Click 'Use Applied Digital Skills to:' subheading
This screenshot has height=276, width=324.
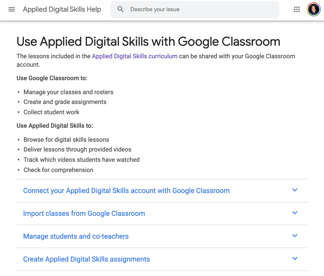click(x=55, y=126)
